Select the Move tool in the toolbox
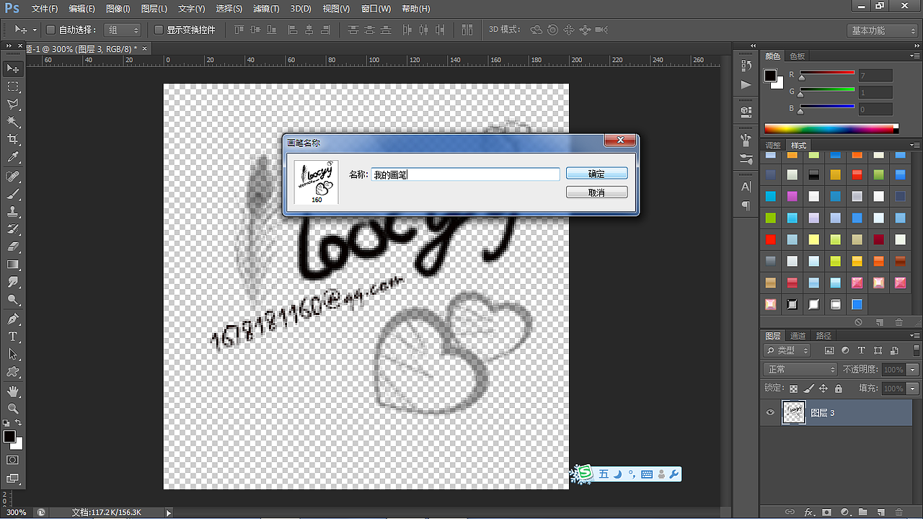This screenshot has height=519, width=923. tap(13, 68)
